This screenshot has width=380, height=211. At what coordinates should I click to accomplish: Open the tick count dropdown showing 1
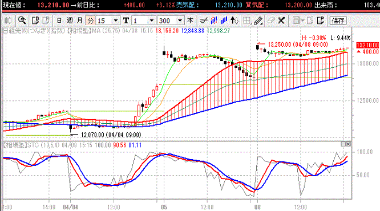click(151, 21)
